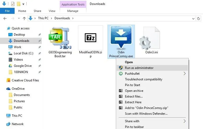Click the 7z icon beside Add to zip
This screenshot has height=129, width=203.
(x=121, y=108)
